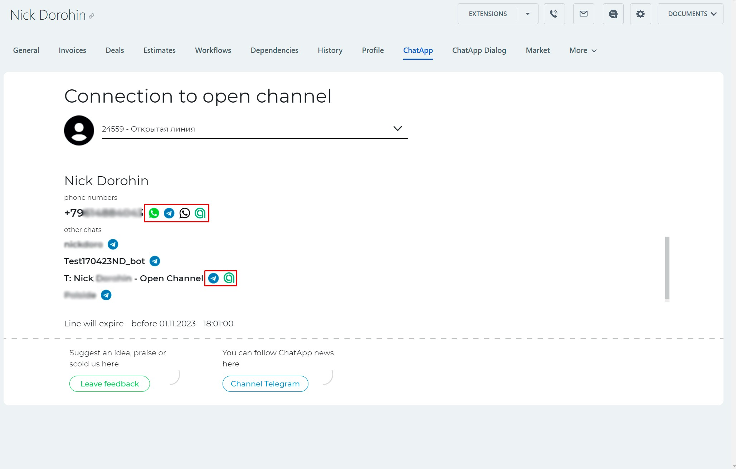
Task: Click green ChatApp icon beside phone number
Action: [200, 213]
